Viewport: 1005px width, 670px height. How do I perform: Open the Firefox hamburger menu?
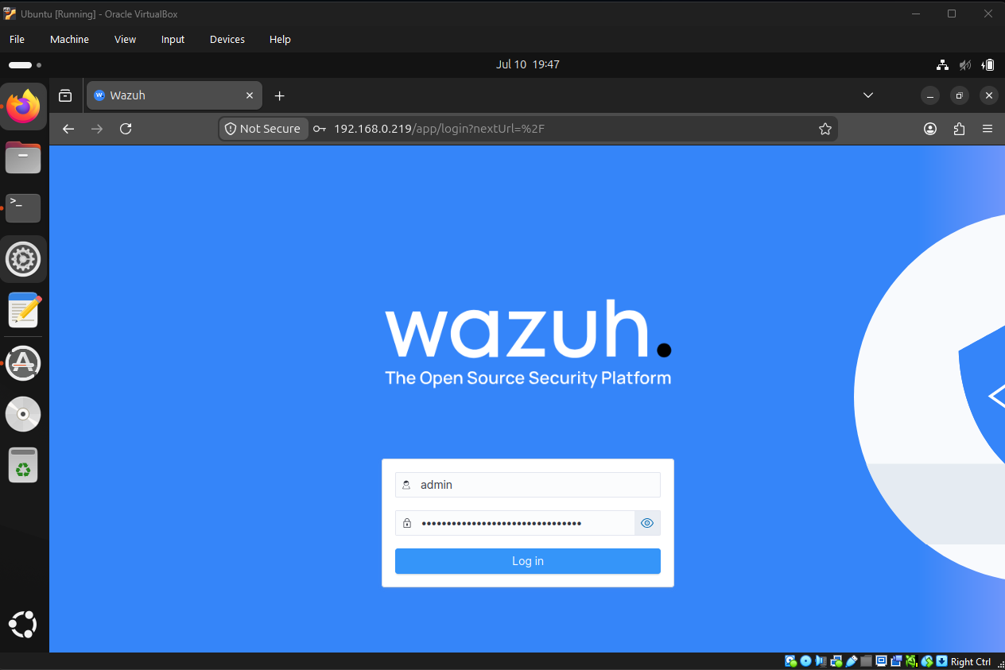coord(988,129)
